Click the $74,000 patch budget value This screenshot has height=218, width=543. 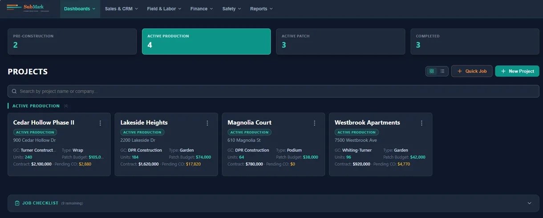pyautogui.click(x=203, y=157)
